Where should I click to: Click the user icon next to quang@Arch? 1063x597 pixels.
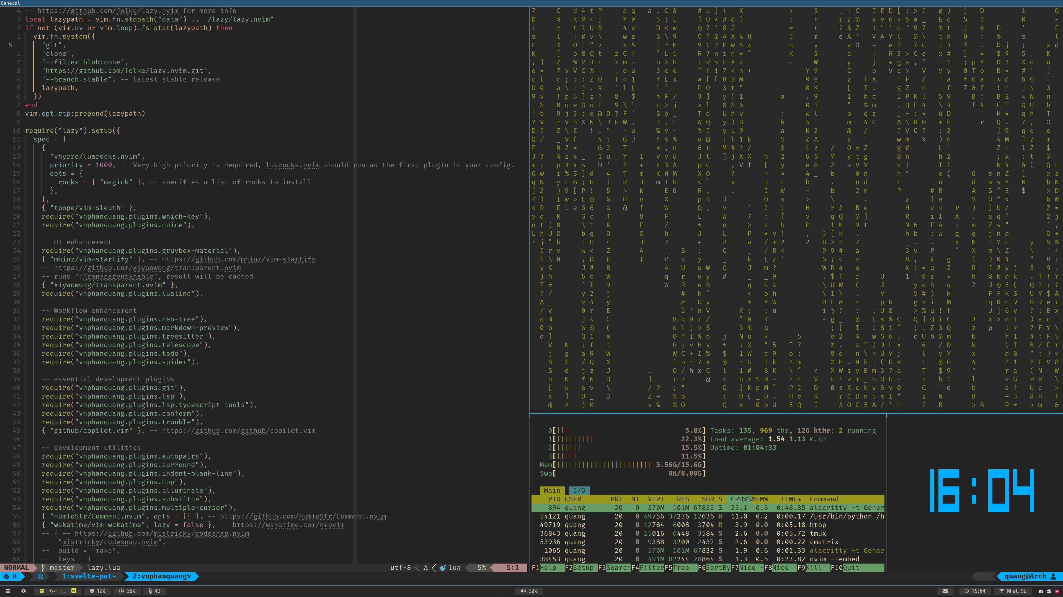pos(1053,576)
